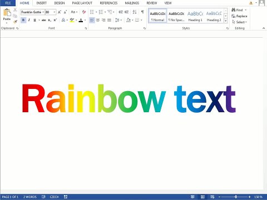The height and width of the screenshot is (200, 267).
Task: Toggle Underline formatting
Action: tap(34, 20)
